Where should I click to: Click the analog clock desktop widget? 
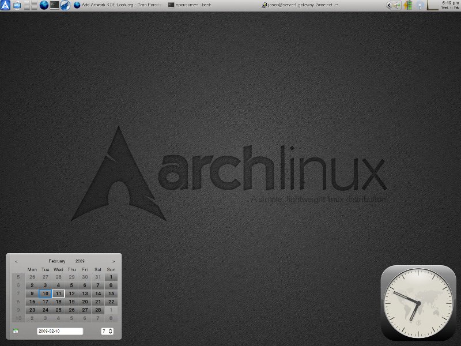pyautogui.click(x=418, y=303)
